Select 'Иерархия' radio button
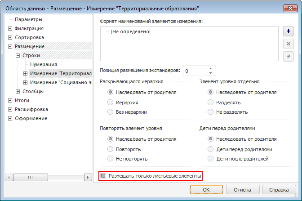 (x=110, y=102)
